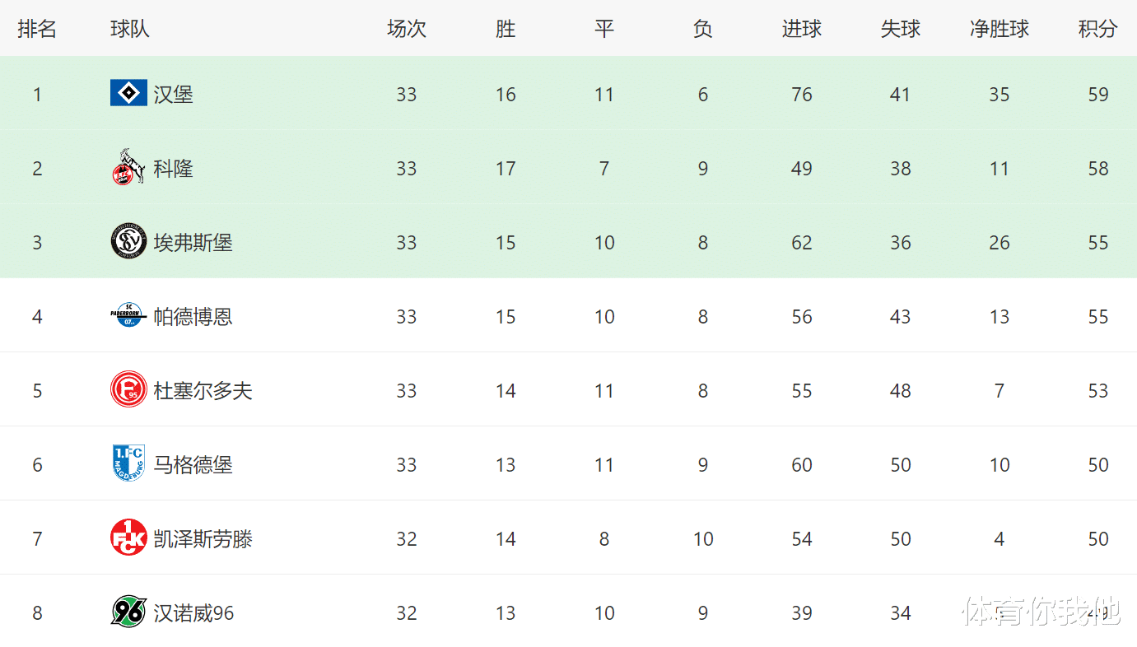Image resolution: width=1137 pixels, height=647 pixels.
Task: Select the Elversberg (埃弗斯堡) round badge
Action: 128,241
